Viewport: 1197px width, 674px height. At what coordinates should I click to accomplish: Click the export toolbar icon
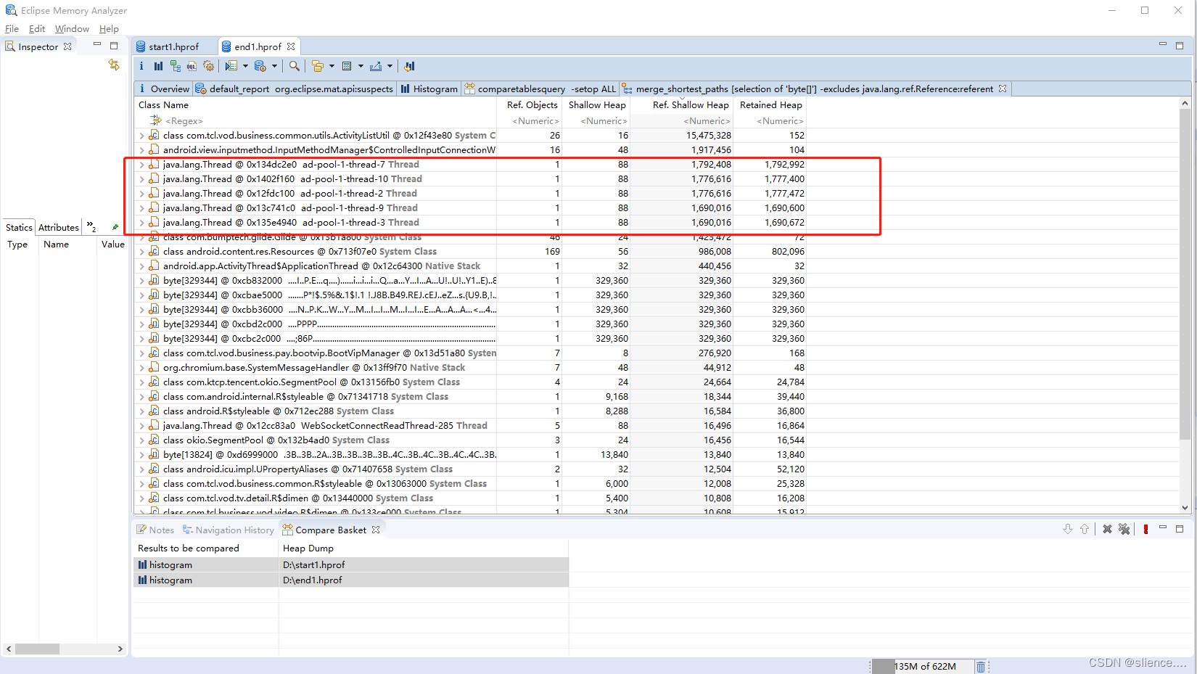pyautogui.click(x=376, y=66)
